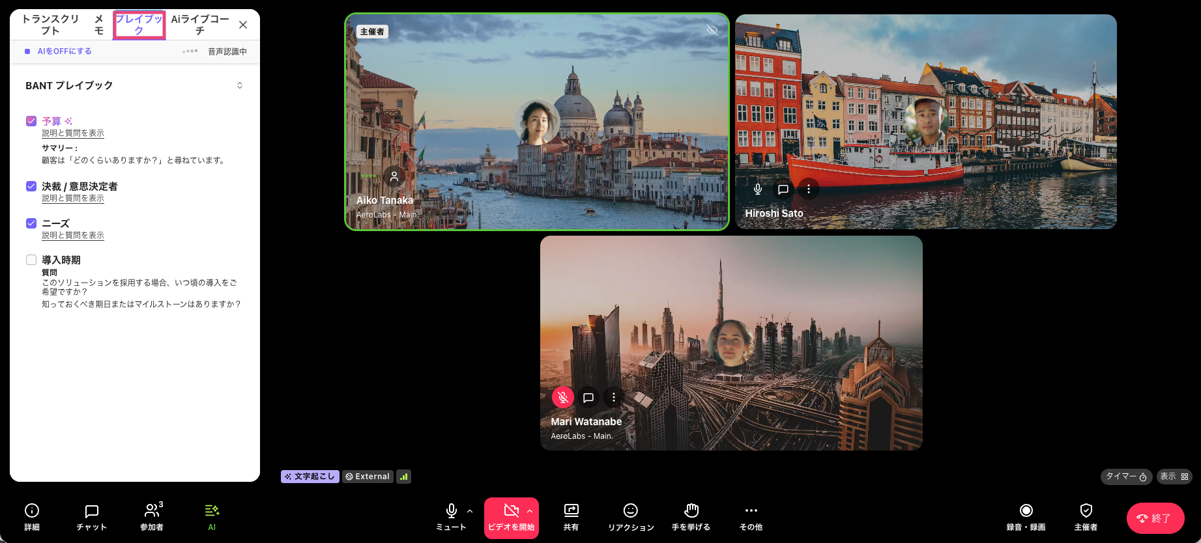Switch to the トランスクリプト tab

[50, 25]
